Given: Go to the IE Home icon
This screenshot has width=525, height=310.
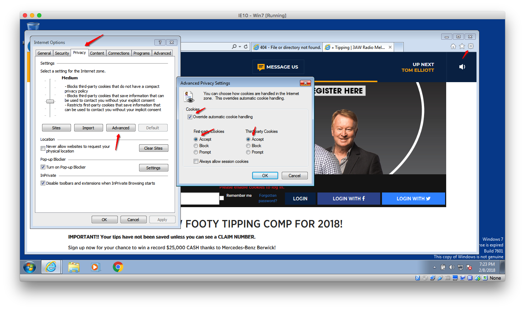Looking at the screenshot, I should (x=453, y=46).
